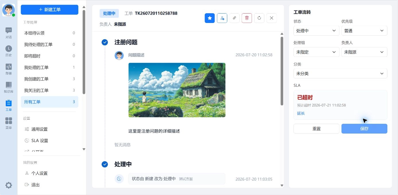Open 个人设置 personal settings
Viewport: 398px width, 195px height.
coord(49,173)
